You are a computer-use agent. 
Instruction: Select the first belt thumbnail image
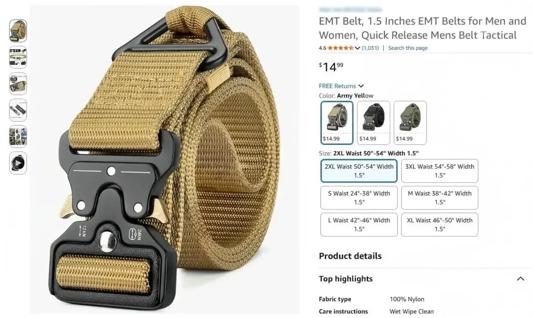[x=18, y=31]
